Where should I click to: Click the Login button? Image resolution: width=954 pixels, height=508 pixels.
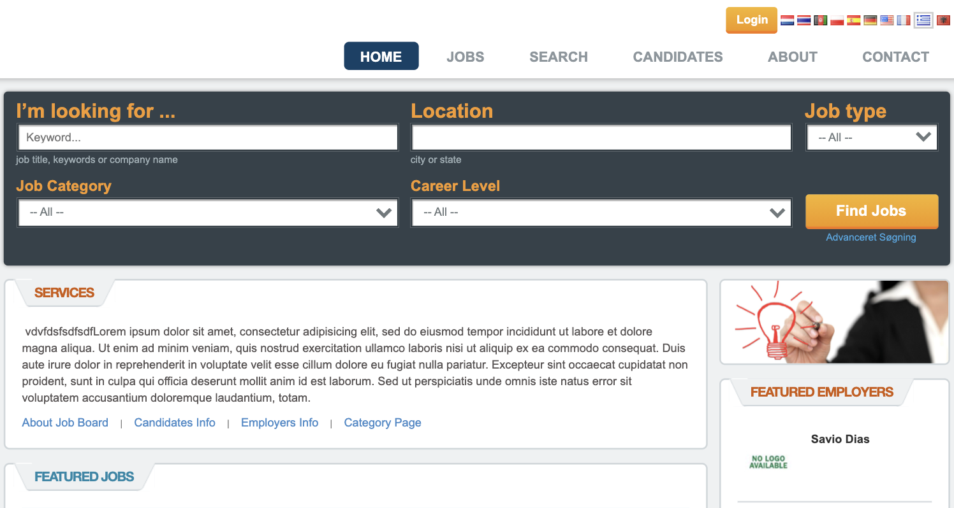[x=752, y=20]
